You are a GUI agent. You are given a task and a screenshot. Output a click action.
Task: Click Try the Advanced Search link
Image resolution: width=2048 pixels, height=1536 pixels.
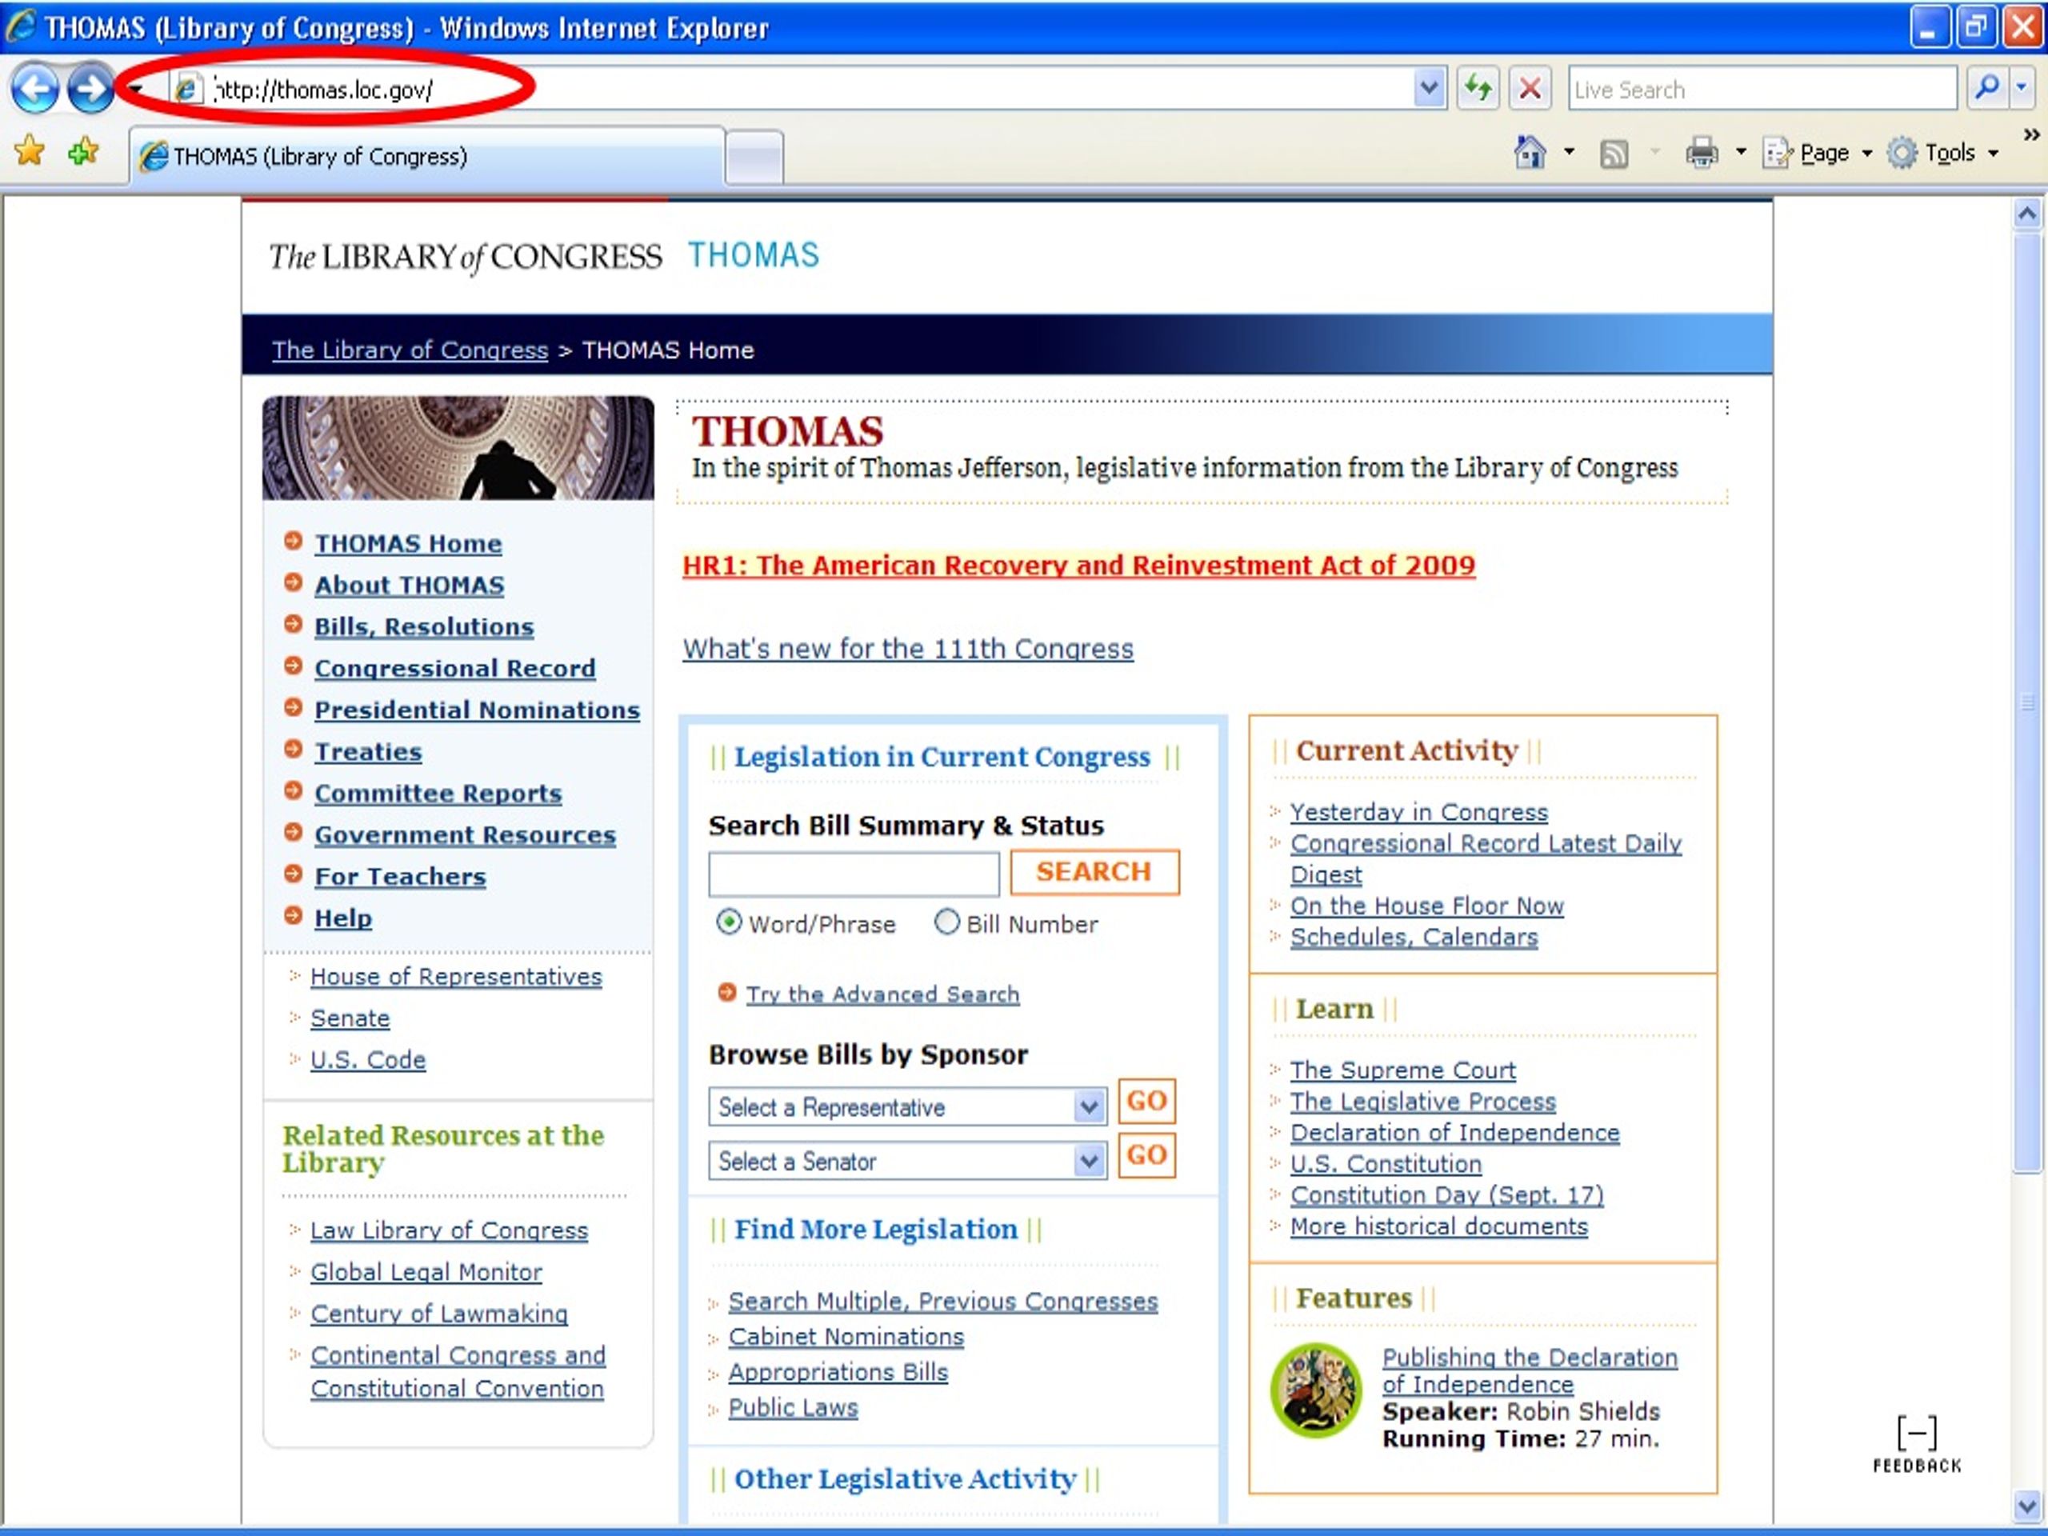coord(882,994)
